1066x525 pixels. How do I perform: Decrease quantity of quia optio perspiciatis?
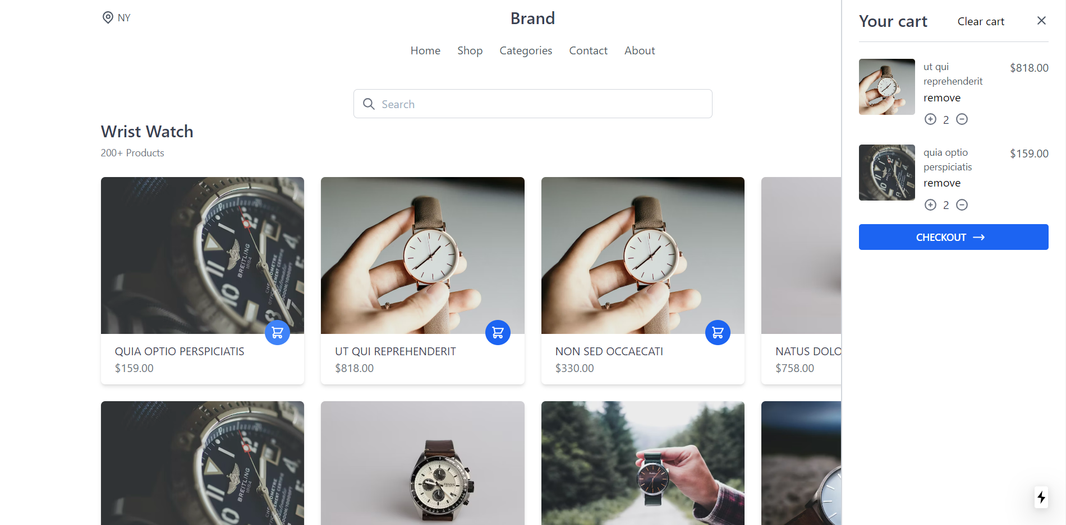(x=962, y=205)
